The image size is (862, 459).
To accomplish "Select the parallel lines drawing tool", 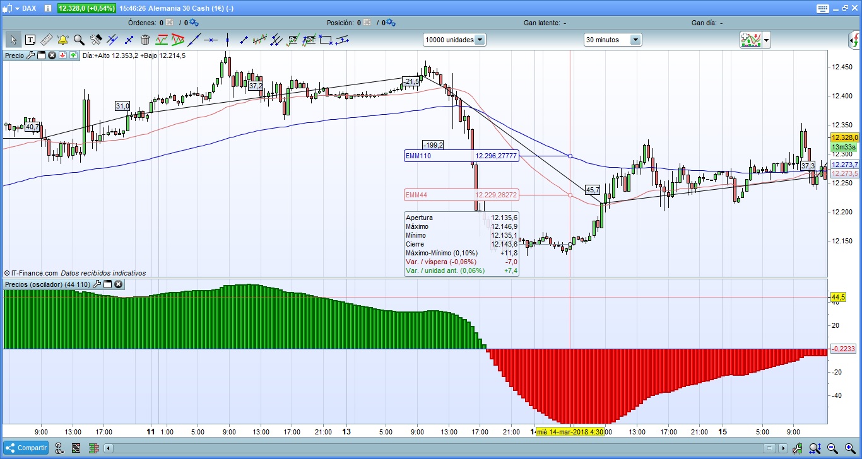I will click(342, 40).
